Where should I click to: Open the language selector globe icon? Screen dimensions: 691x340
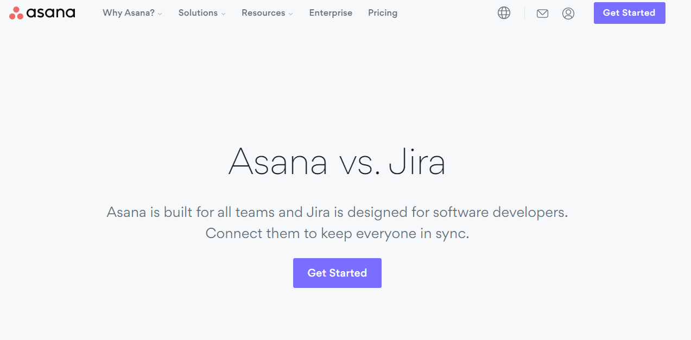(504, 13)
